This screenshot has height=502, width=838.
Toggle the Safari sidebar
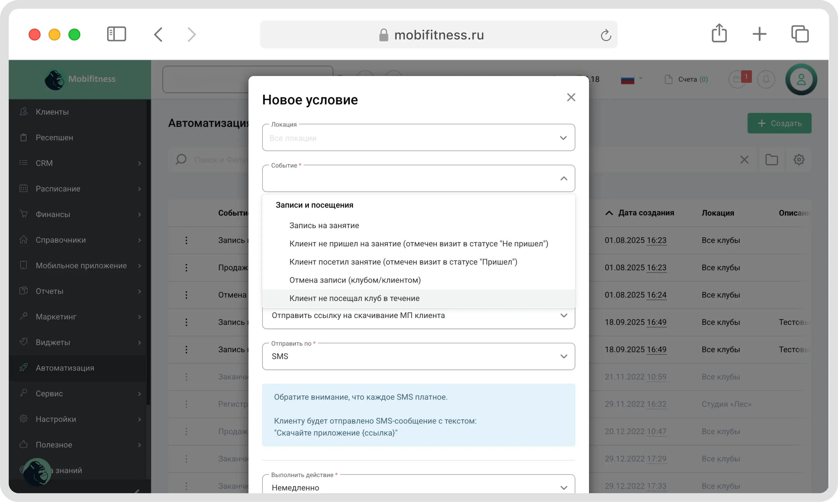tap(117, 34)
